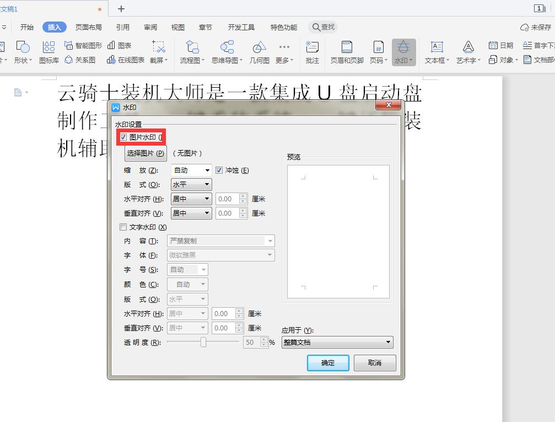
Task: Insert the date (日期)
Action: [x=501, y=45]
